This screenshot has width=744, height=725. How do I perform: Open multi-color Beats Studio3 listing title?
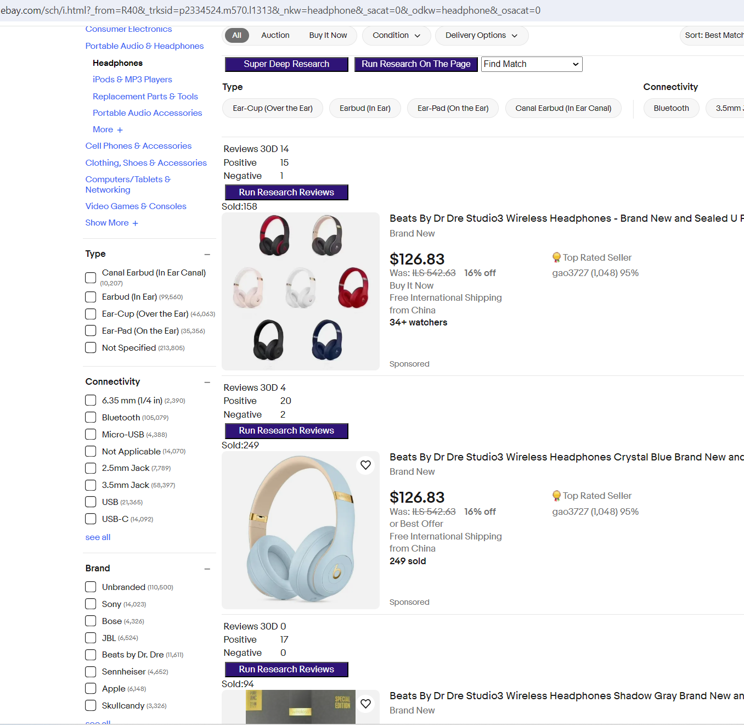[x=566, y=218]
